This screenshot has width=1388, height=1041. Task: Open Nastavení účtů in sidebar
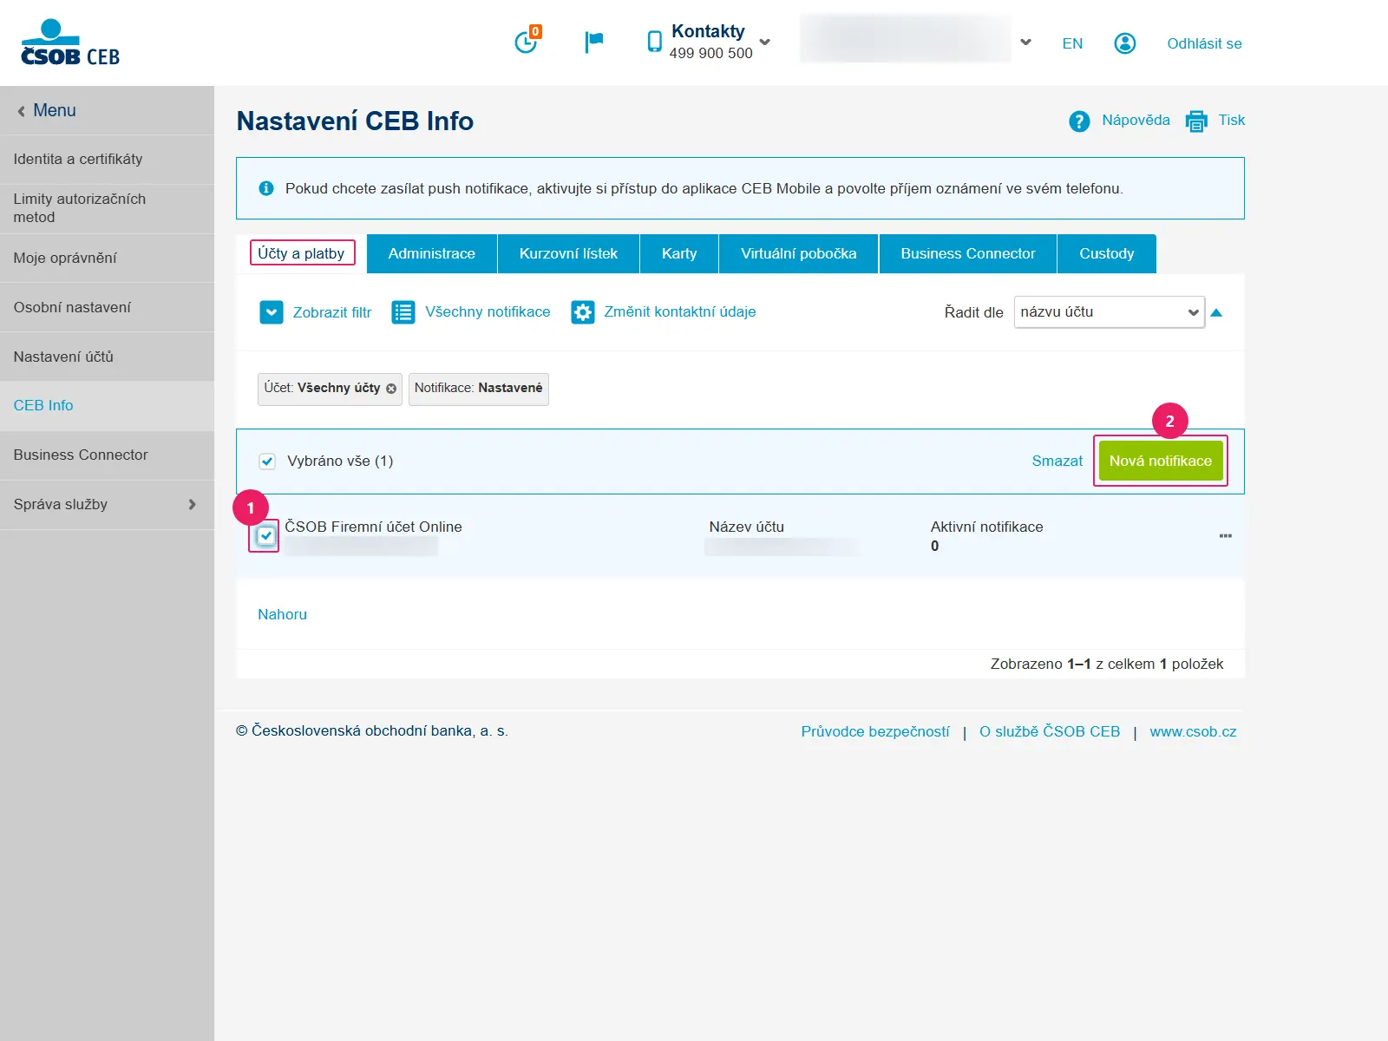point(107,357)
